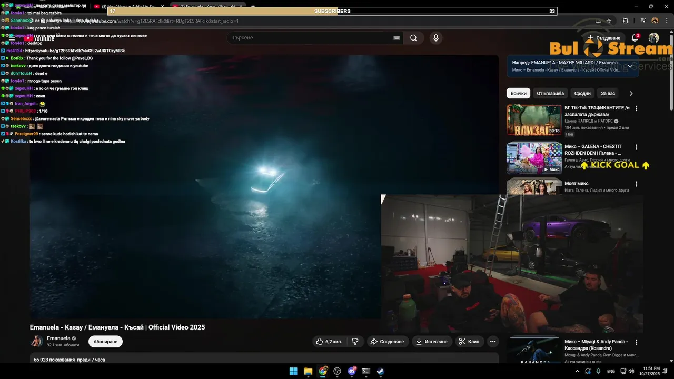
Task: Open YouTube notifications bell
Action: (x=635, y=38)
